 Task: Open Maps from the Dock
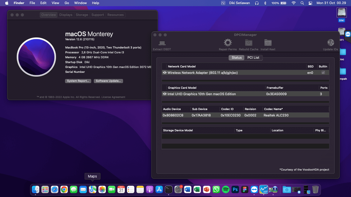[93, 190]
